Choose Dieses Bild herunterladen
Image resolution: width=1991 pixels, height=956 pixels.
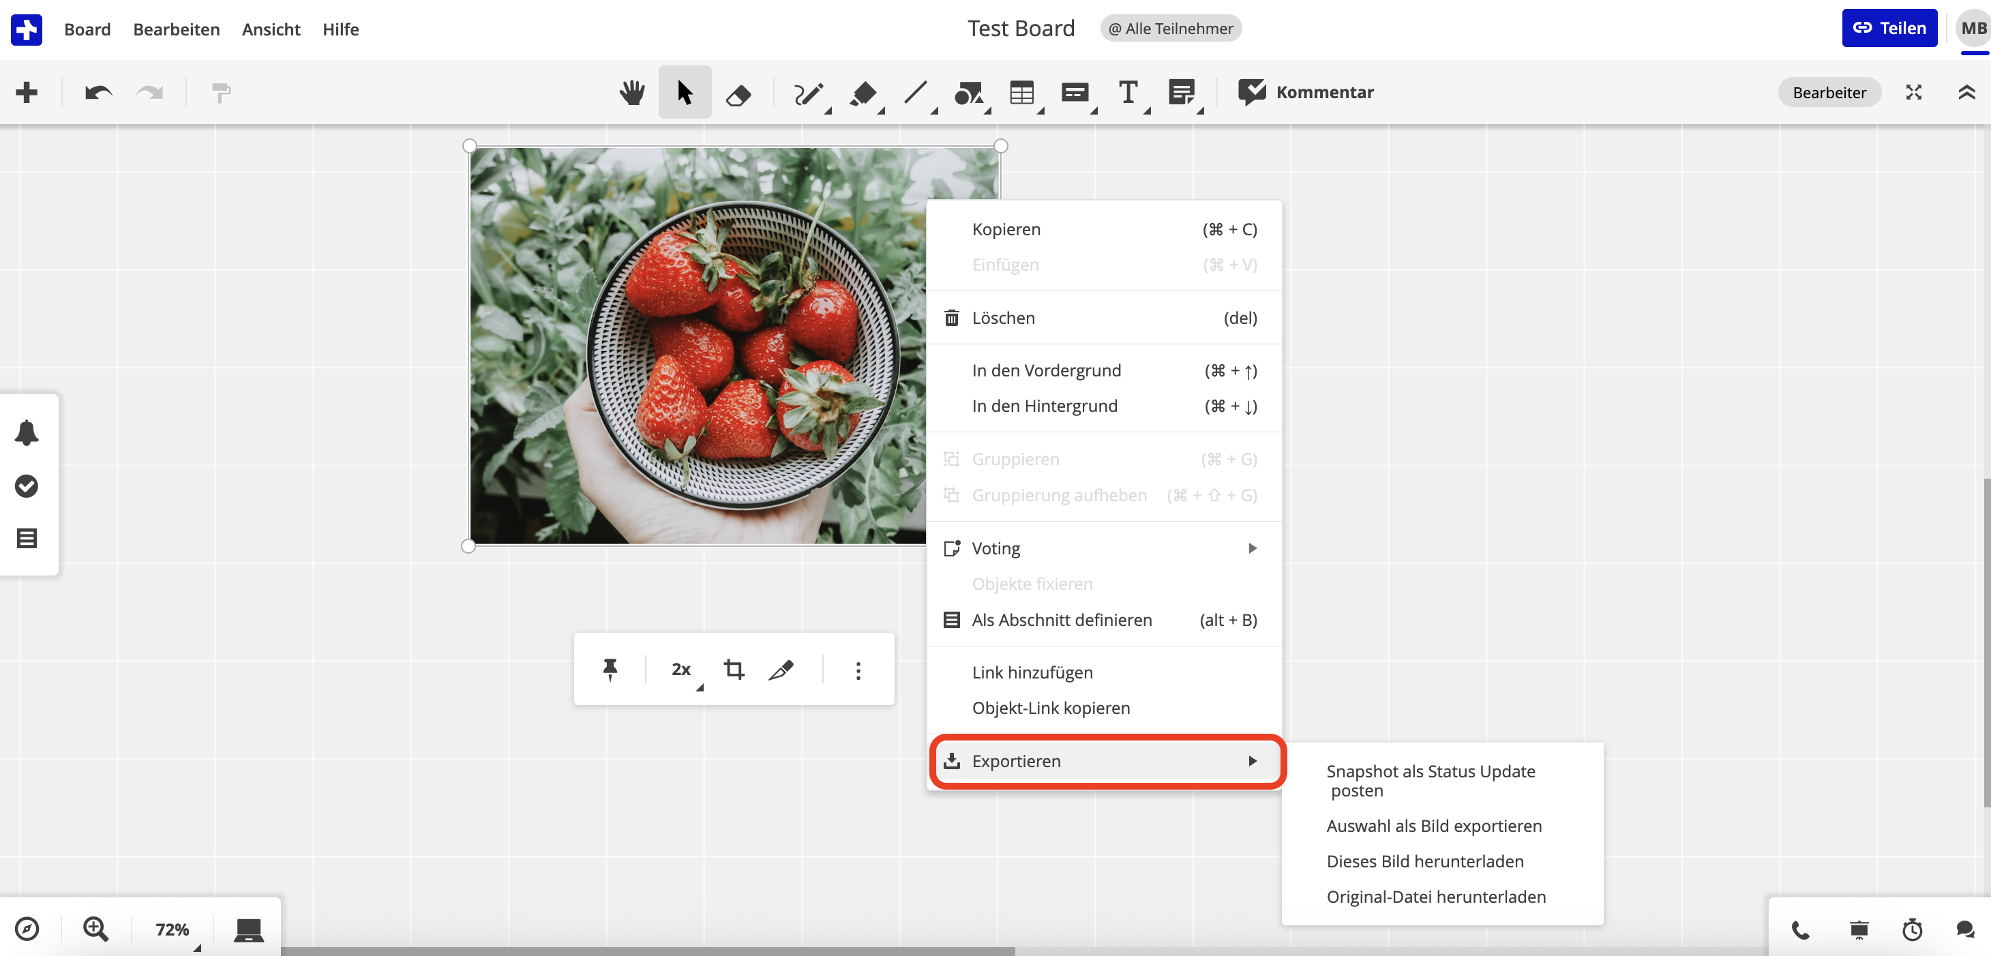[1424, 861]
